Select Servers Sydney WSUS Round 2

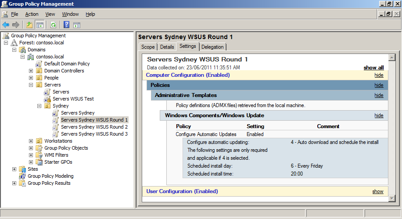(x=94, y=127)
